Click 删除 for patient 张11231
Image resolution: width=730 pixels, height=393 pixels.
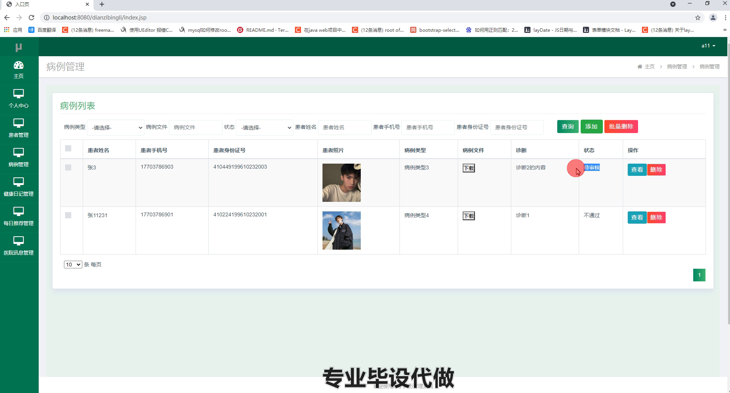tap(656, 218)
